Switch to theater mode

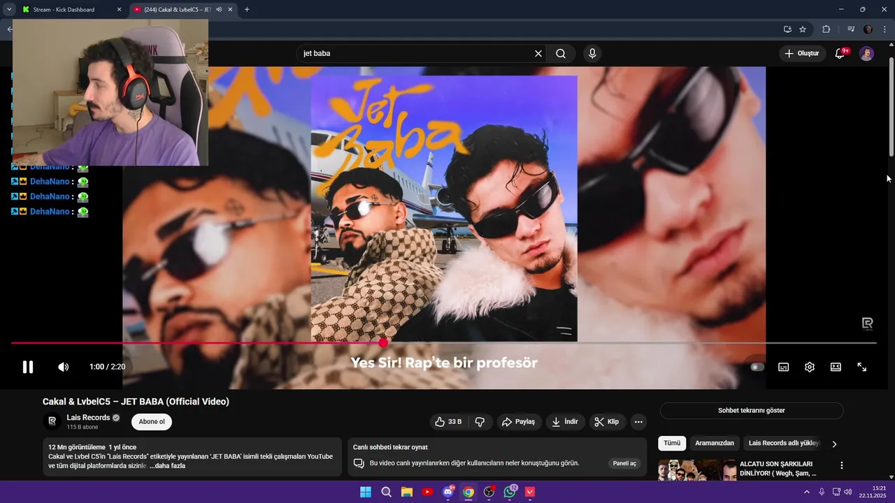pos(836,367)
